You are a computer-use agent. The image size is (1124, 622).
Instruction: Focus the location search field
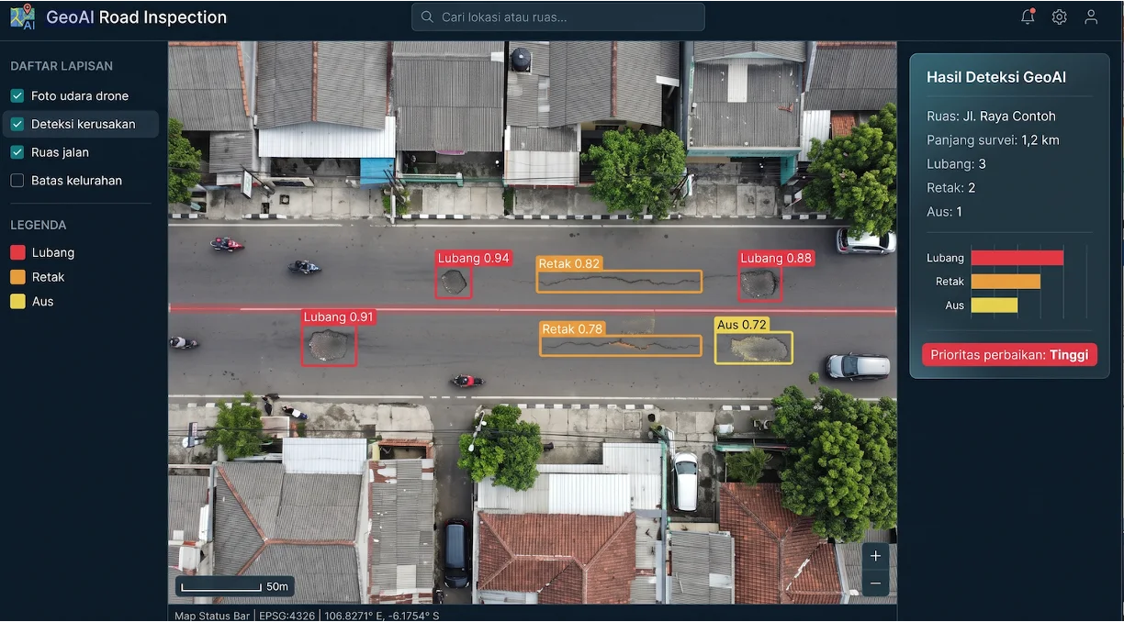point(558,17)
